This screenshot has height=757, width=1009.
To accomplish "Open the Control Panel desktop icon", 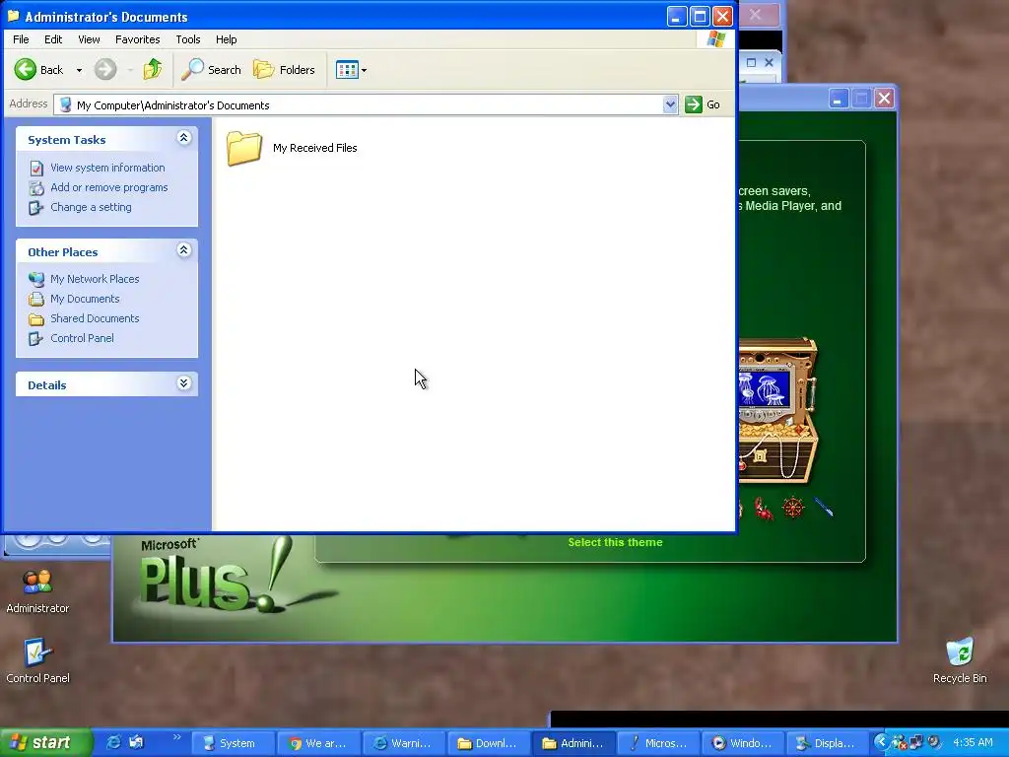I will (x=37, y=661).
